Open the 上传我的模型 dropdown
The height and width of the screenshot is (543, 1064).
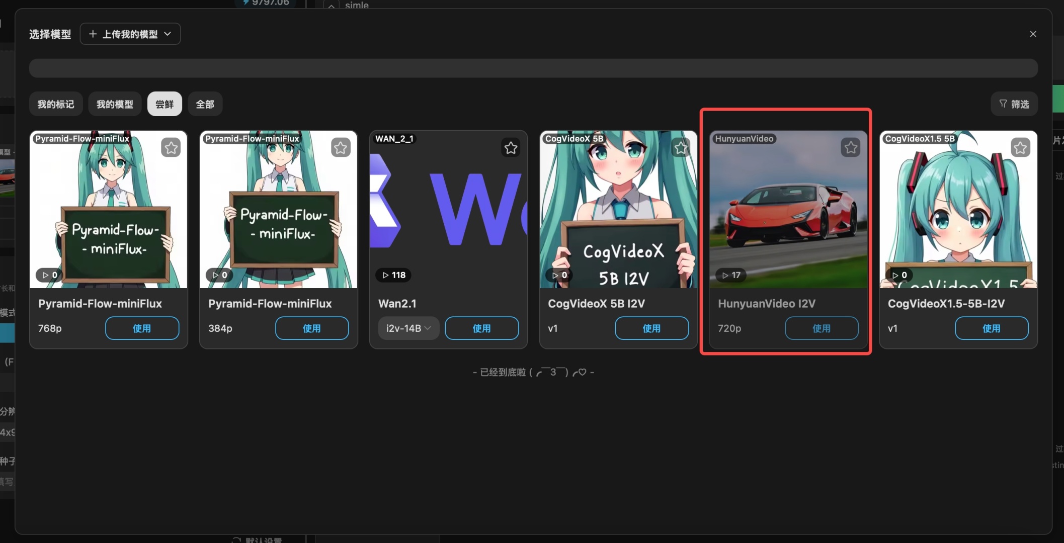click(x=130, y=34)
